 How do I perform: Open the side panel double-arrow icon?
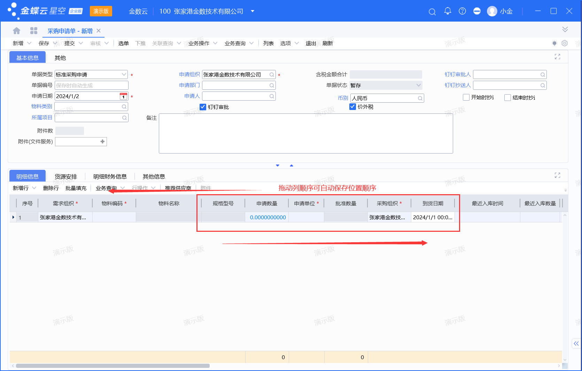576,344
